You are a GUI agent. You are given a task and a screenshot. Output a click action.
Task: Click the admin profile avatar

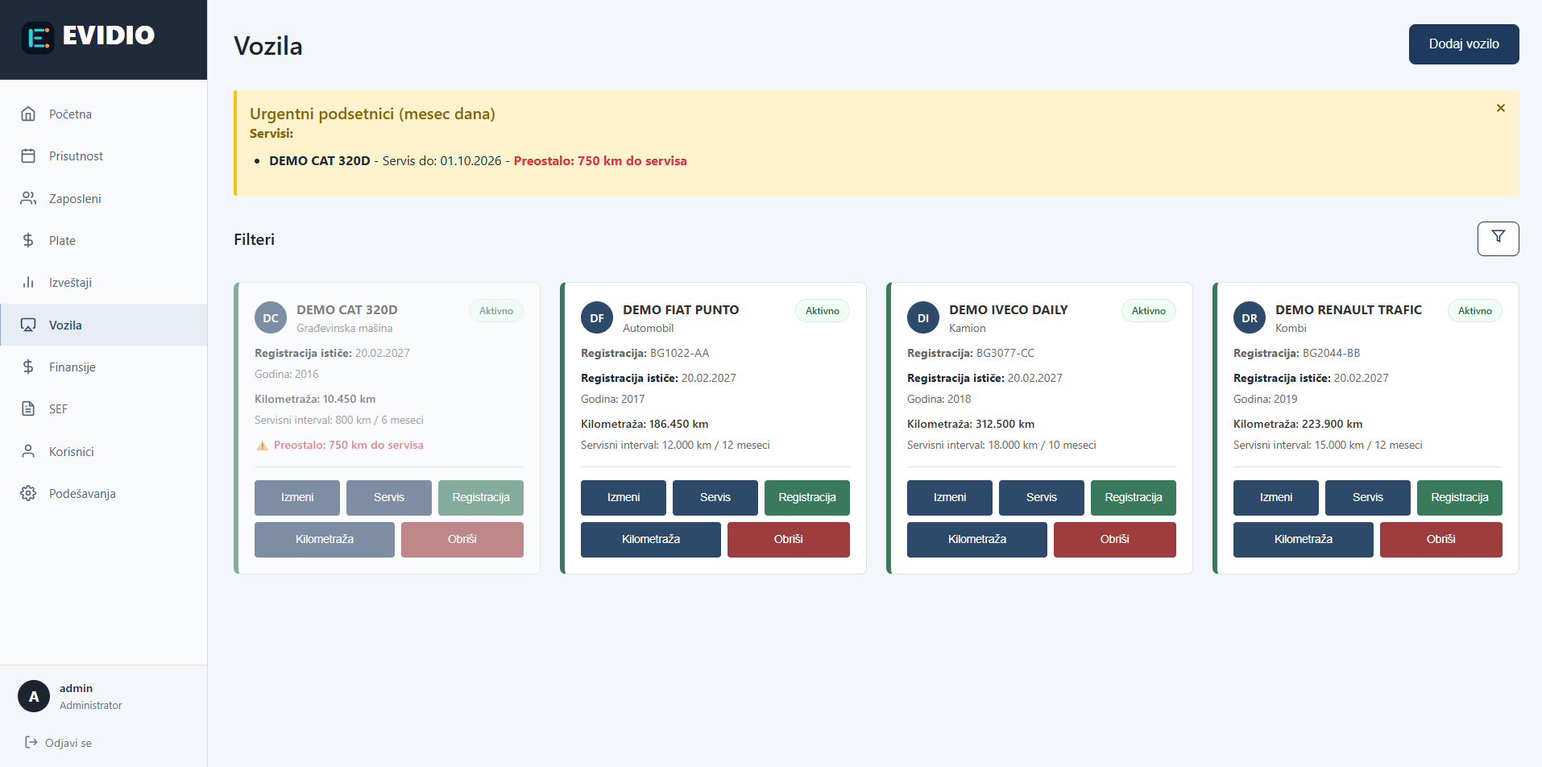pos(33,695)
